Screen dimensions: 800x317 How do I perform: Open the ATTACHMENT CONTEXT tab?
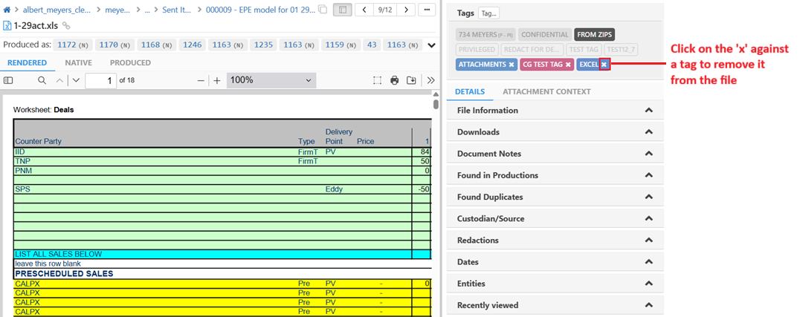[x=546, y=92]
